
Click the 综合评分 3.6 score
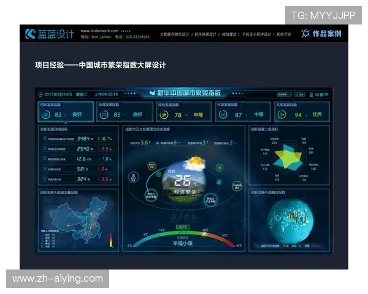click(x=140, y=143)
